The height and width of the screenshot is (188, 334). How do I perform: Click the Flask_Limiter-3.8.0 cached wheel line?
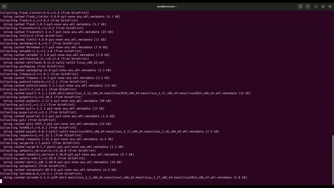[62, 17]
